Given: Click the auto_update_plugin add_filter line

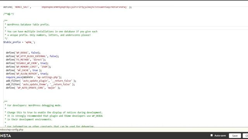Looking at the screenshot, I should click(41, 81).
